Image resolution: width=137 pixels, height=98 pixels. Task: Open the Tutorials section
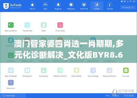(x=110, y=6)
